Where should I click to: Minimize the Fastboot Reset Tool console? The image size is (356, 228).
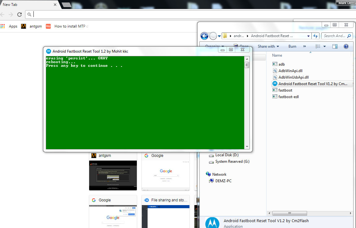[223, 50]
